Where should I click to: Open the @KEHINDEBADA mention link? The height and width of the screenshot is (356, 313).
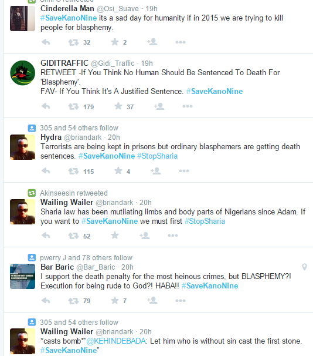pos(116,341)
